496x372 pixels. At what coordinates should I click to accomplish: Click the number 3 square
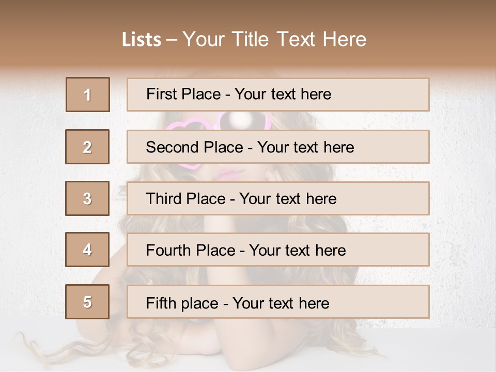tap(87, 198)
